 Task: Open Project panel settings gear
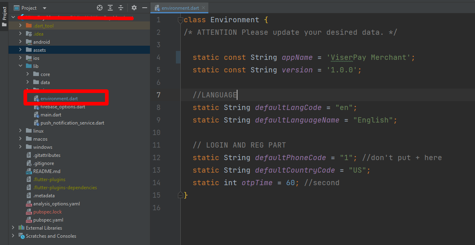pyautogui.click(x=134, y=8)
